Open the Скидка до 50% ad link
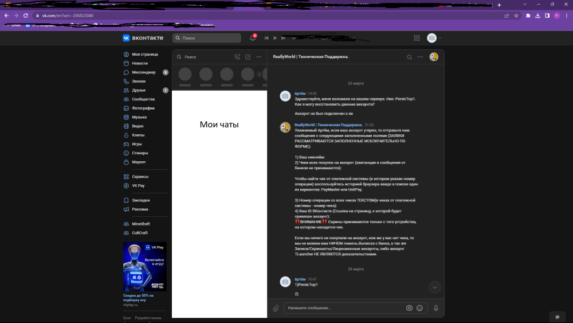Screen dimensions: 573x323 138,298
